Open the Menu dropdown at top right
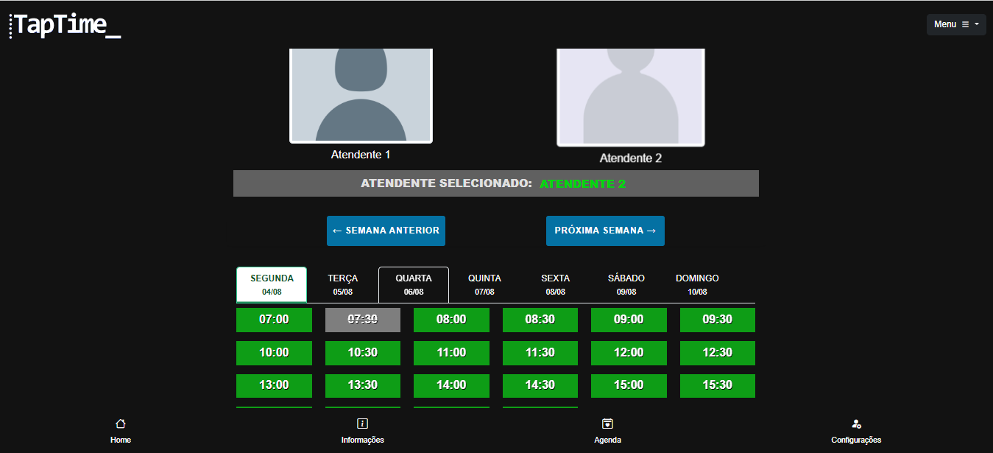 point(955,24)
